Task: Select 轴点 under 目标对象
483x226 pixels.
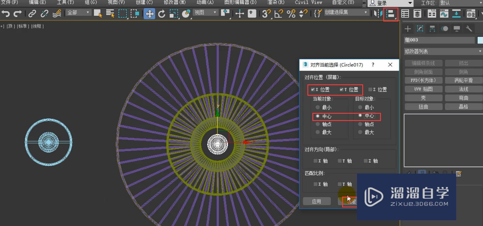Action: [x=360, y=124]
